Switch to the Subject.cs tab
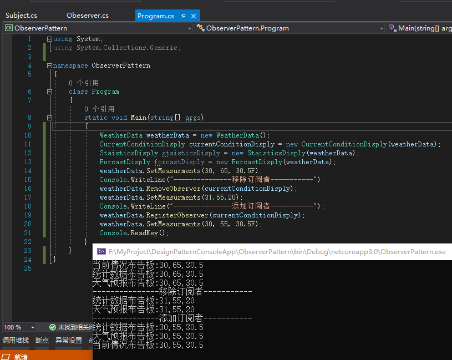Image resolution: width=452 pixels, height=360 pixels. coord(21,16)
